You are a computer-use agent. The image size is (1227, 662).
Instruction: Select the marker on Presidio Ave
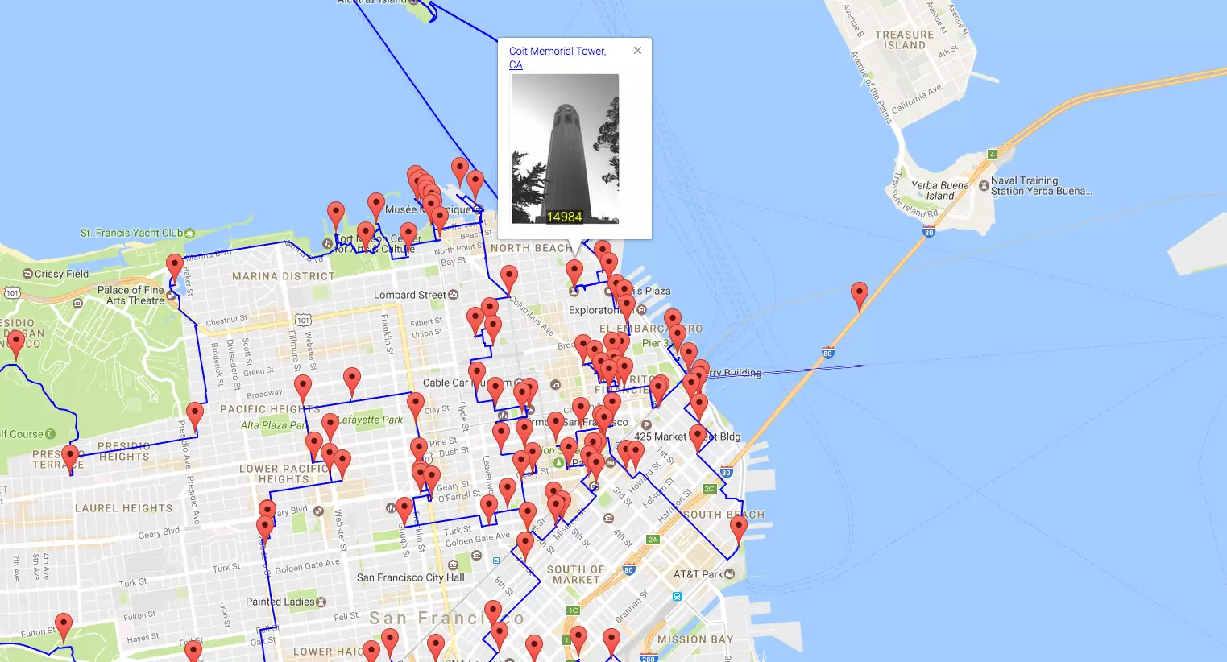(x=195, y=416)
